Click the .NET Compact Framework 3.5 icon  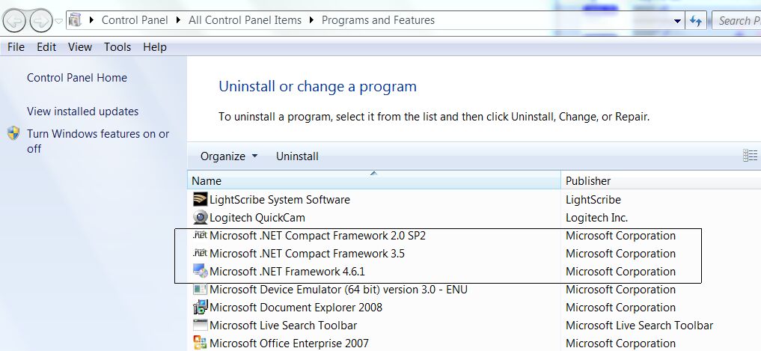click(200, 254)
